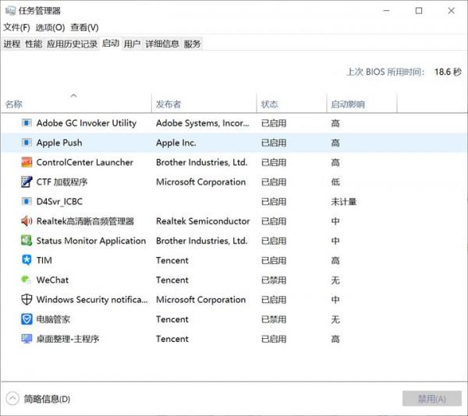Click the ControlCenter Launcher icon
The width and height of the screenshot is (468, 416).
[x=27, y=162]
